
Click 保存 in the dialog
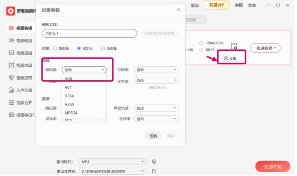tap(170, 136)
